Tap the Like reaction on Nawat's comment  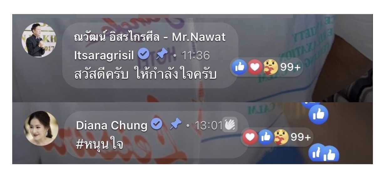(240, 67)
